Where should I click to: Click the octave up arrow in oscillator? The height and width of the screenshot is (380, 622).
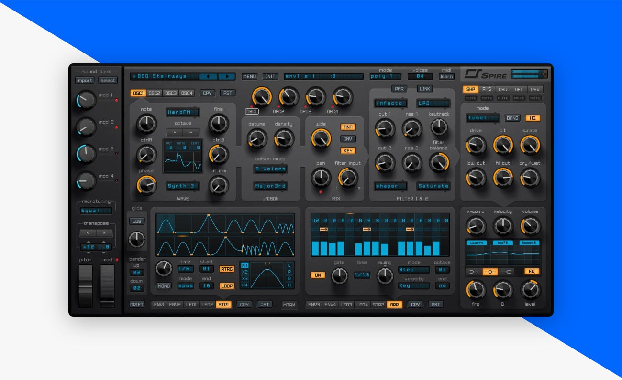[x=191, y=132]
